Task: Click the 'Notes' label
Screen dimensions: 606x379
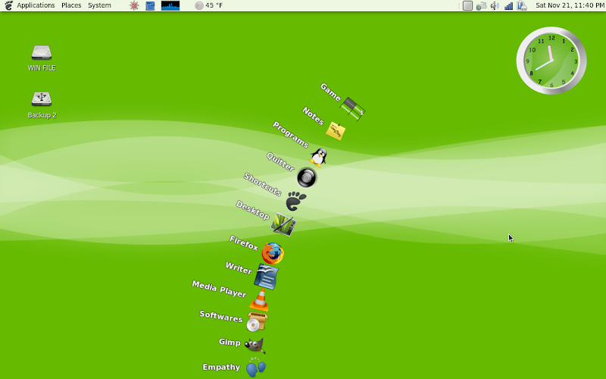Action: (313, 116)
